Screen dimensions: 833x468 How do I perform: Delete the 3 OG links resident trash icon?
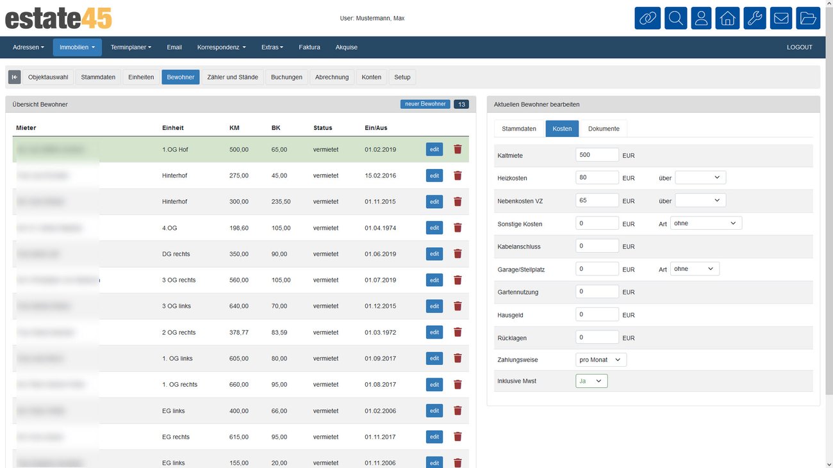point(458,306)
